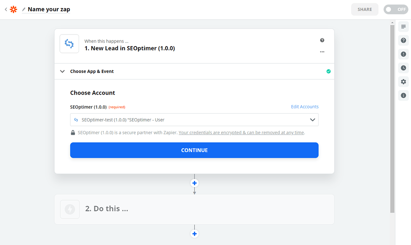Open the alerts exclamation icon in sidebar
This screenshot has width=411, height=245.
click(x=403, y=54)
